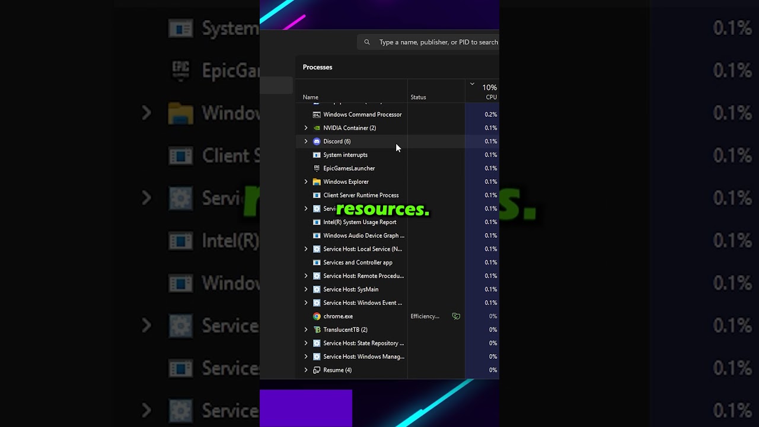
Task: Select the TranslucentTB (2) process name
Action: click(345, 330)
